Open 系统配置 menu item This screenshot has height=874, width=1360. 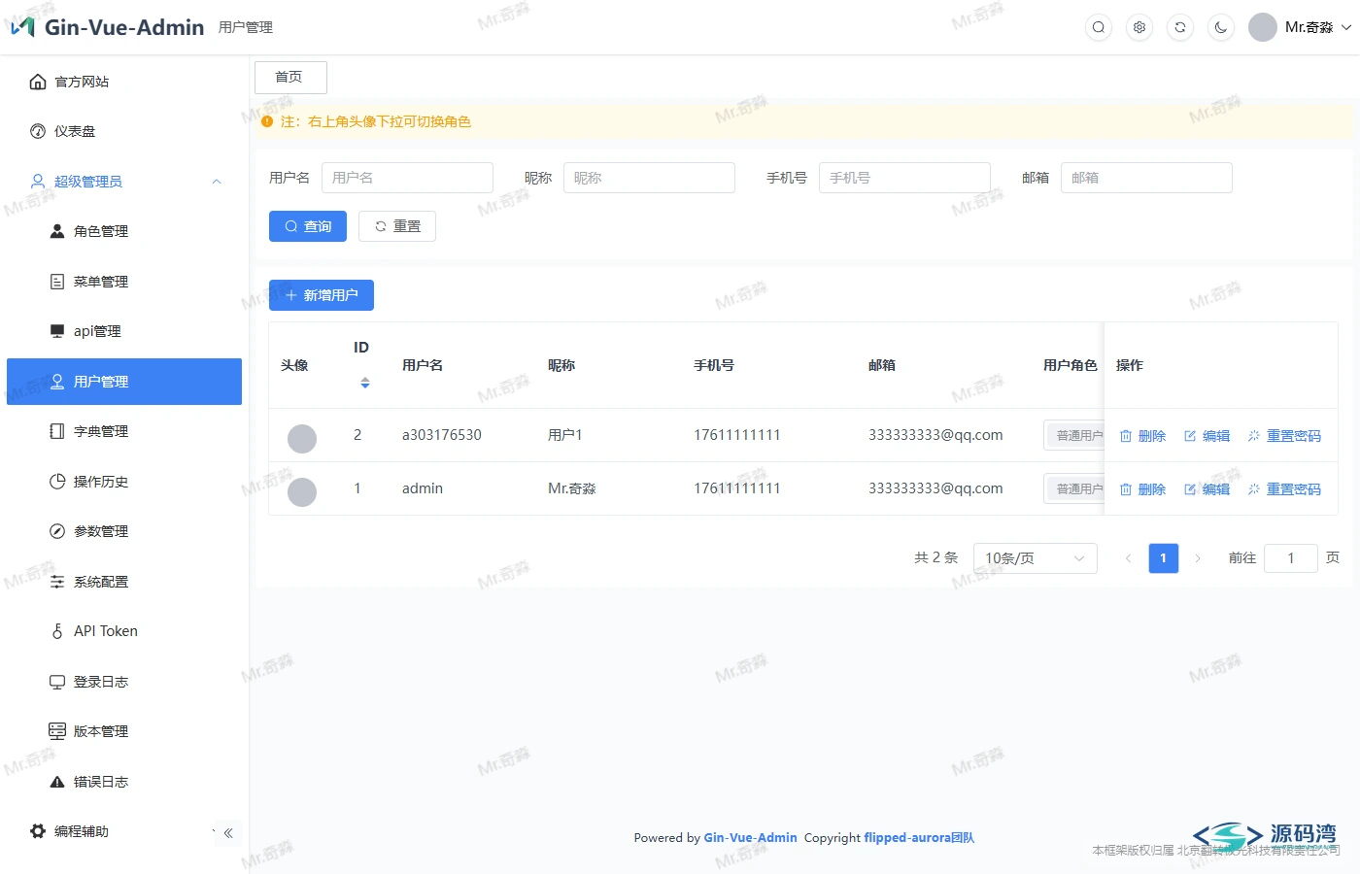coord(124,582)
